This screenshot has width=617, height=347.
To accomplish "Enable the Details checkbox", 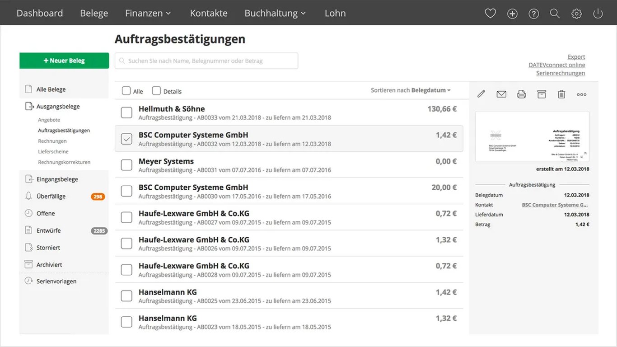I will [156, 91].
